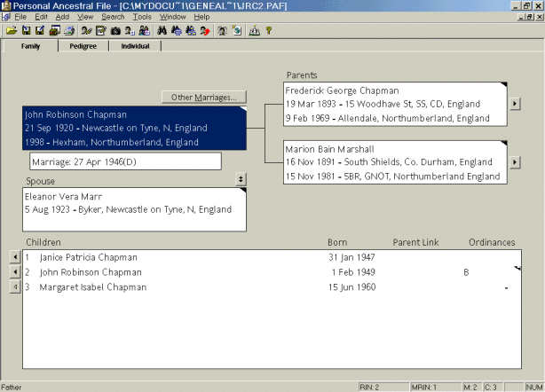The image size is (545, 392).
Task: Switch to the Pedigree tab
Action: (x=83, y=47)
